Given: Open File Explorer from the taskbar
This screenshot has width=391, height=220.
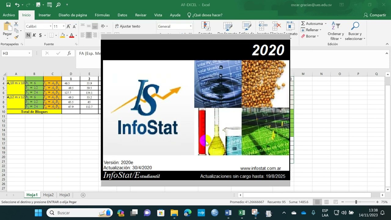Looking at the screenshot, I should (174, 213).
